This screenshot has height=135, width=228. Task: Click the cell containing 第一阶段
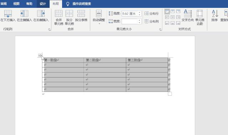[63, 60]
